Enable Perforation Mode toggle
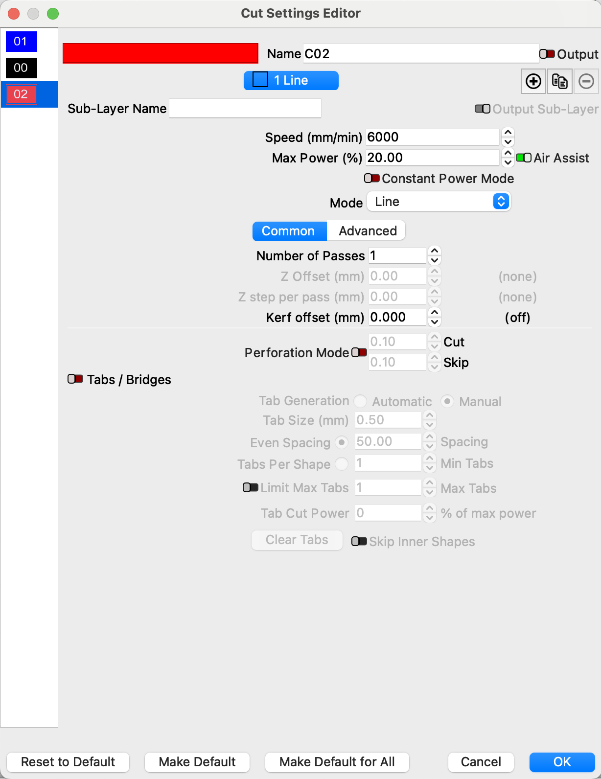 pos(359,352)
